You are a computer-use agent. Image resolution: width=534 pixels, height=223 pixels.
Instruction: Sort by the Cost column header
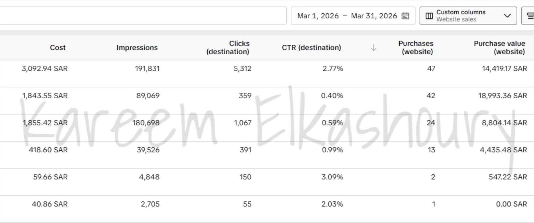point(58,48)
